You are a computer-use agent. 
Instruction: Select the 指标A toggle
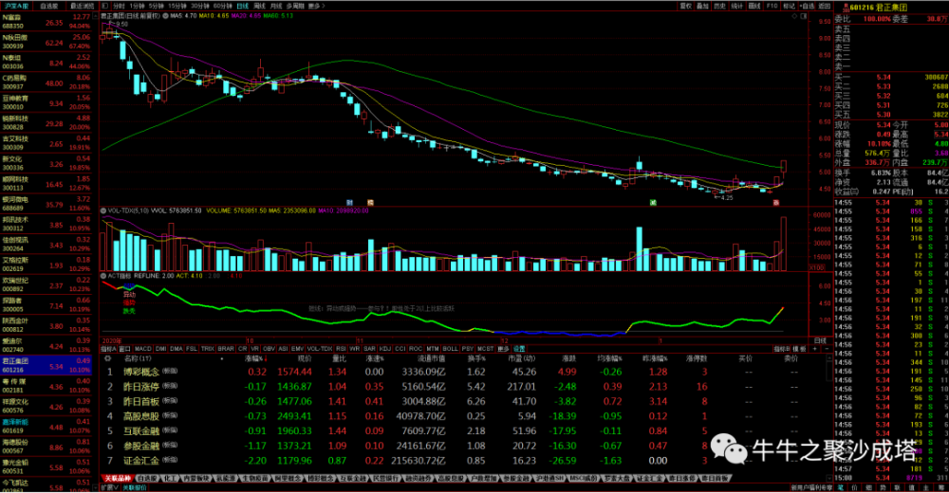[x=108, y=349]
